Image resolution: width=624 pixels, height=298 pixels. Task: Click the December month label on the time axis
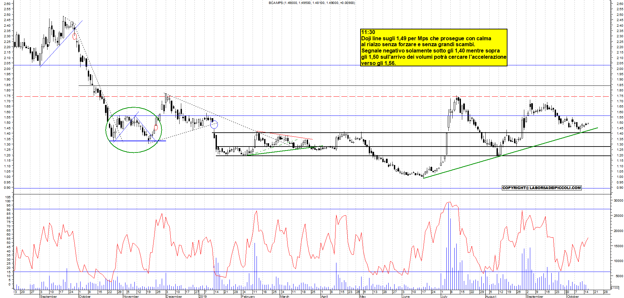[174, 296]
